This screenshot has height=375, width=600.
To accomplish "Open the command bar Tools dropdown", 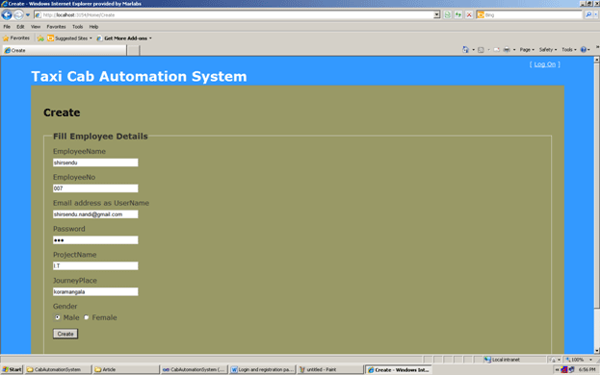I will coord(569,50).
